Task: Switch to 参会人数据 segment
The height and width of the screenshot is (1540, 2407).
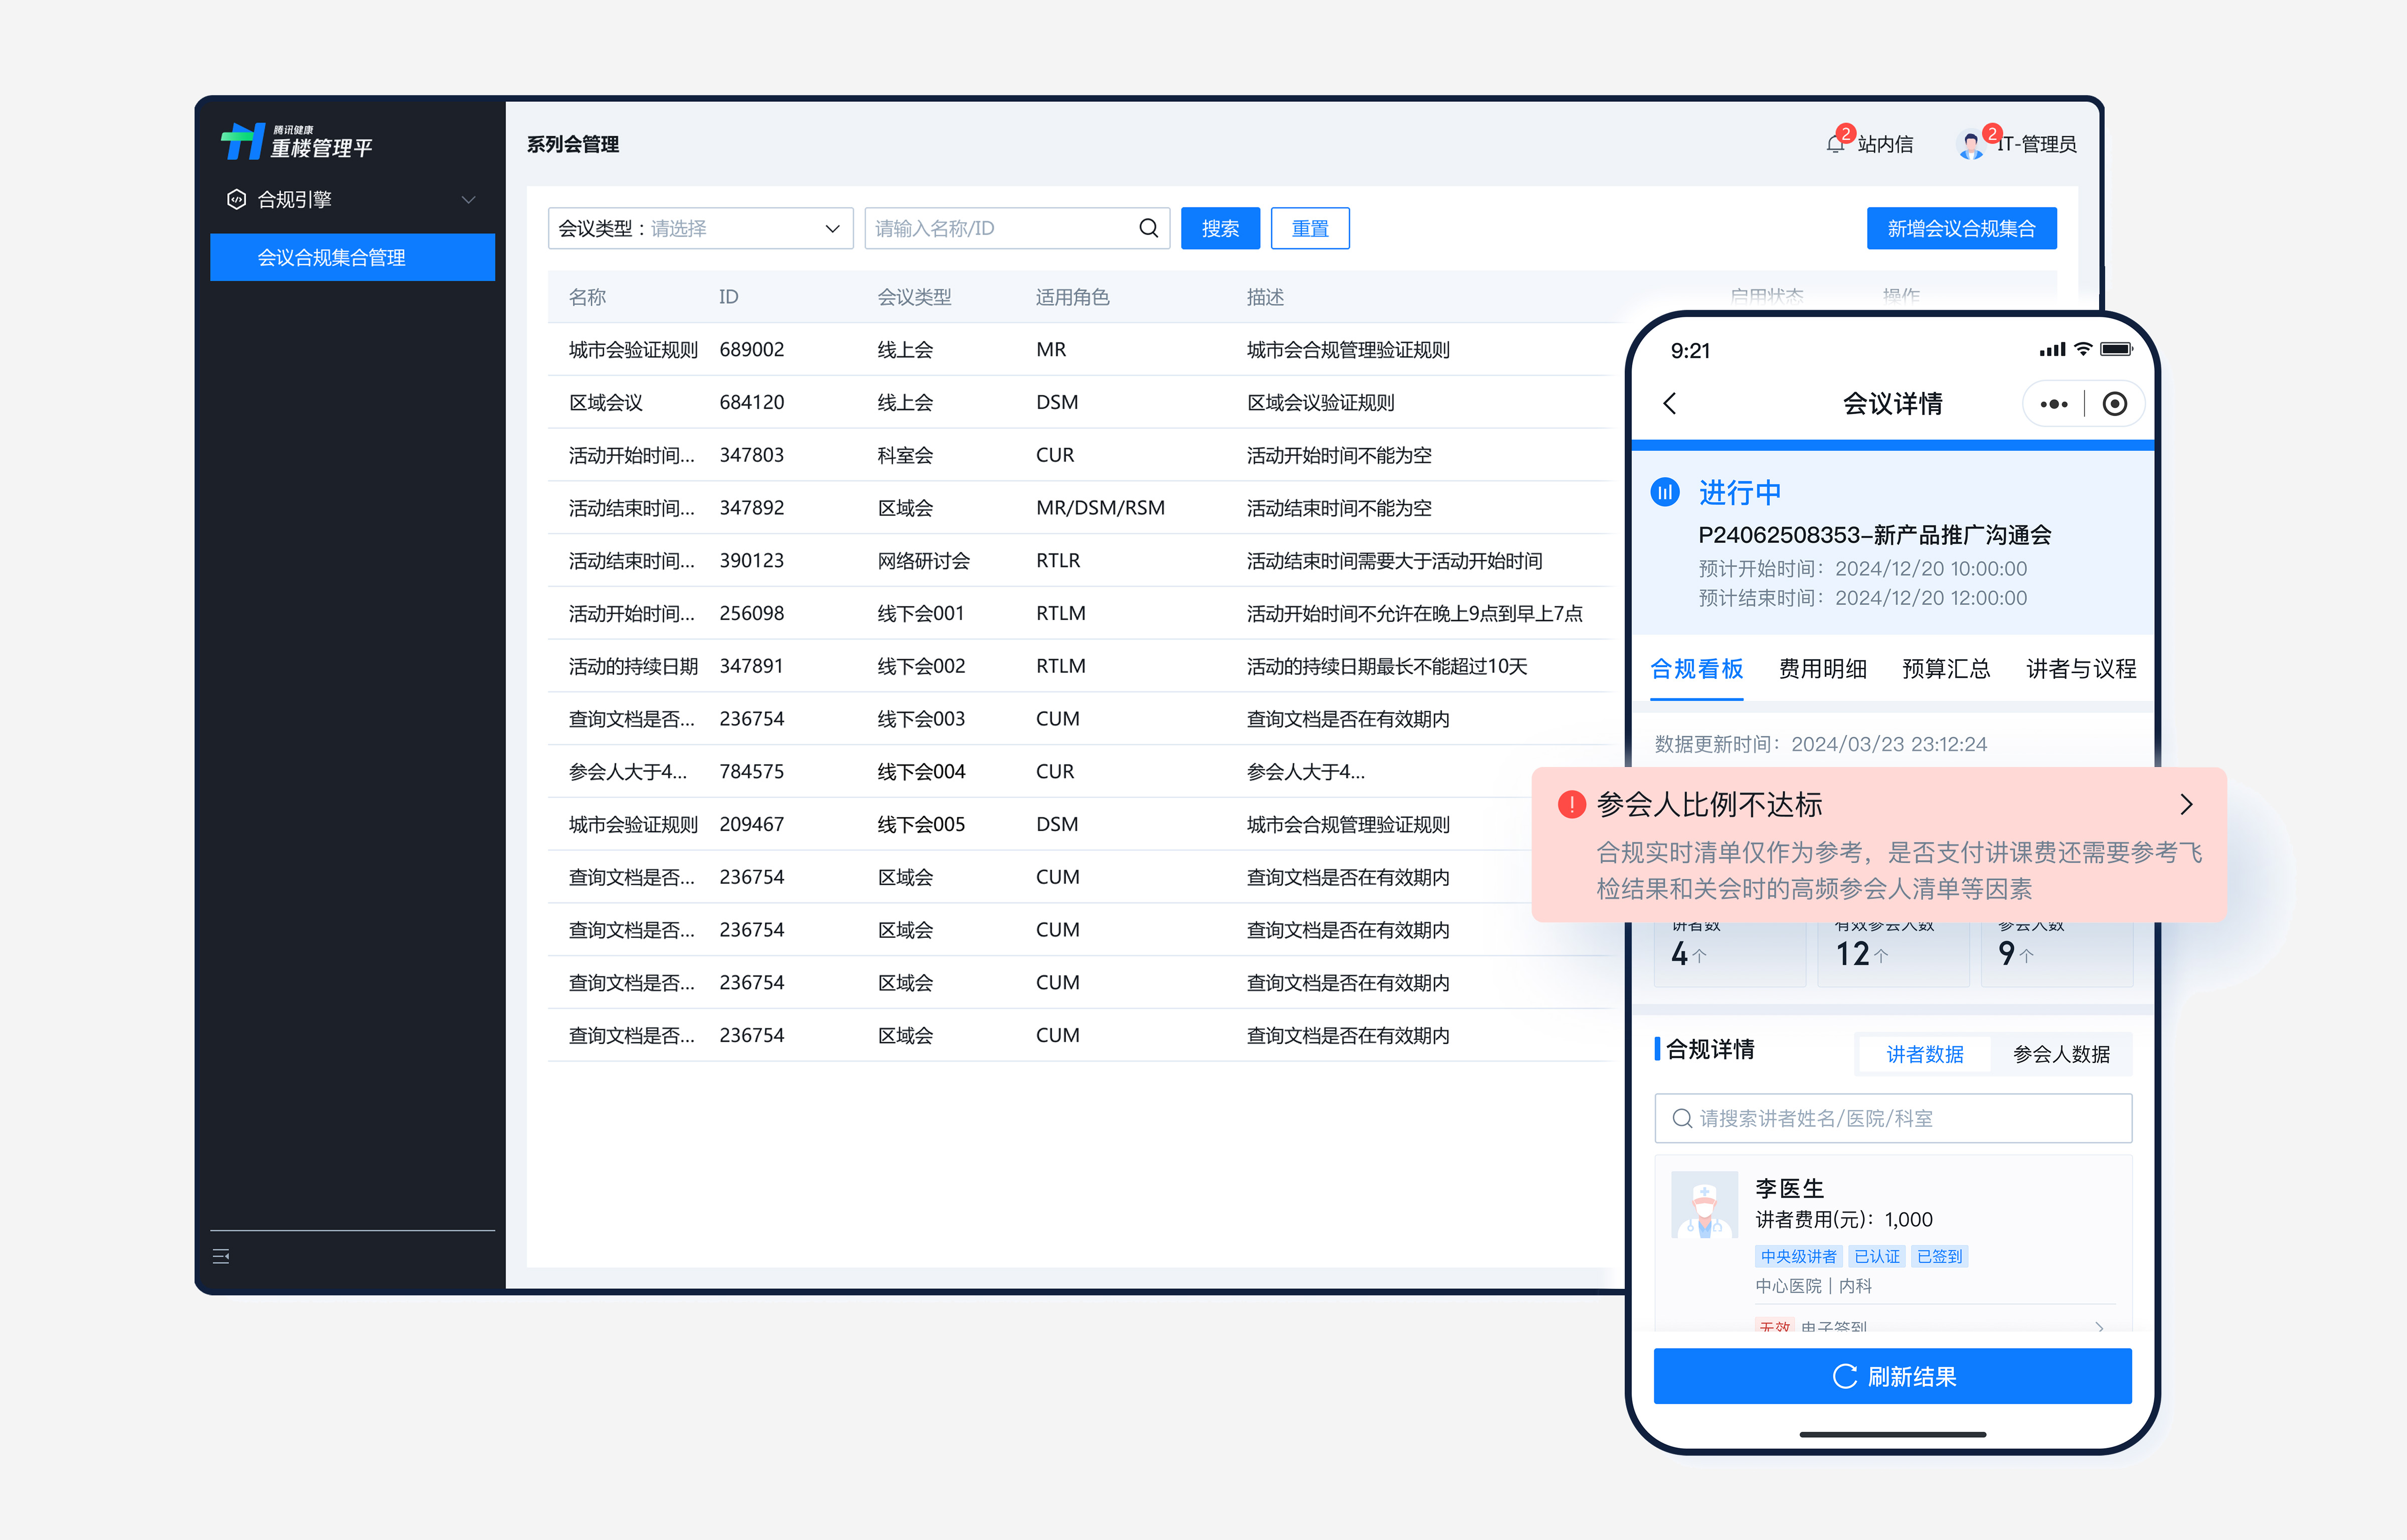Action: 2060,1054
